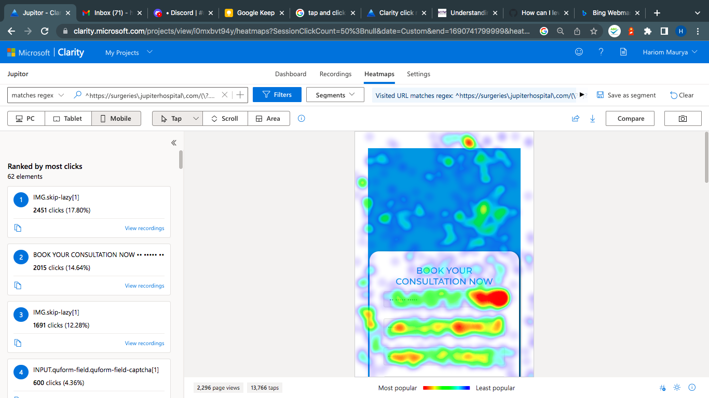Image resolution: width=709 pixels, height=398 pixels.
Task: Take a heatmap screenshot with the camera button
Action: pos(683,118)
